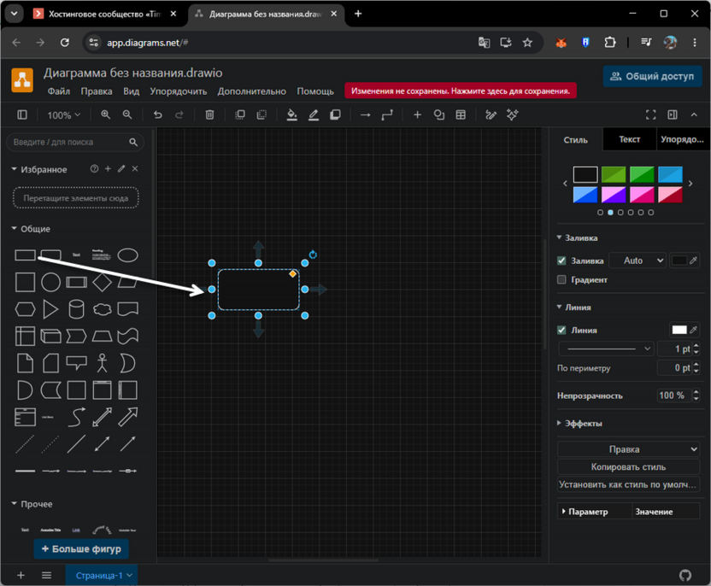
Task: Open the line pattern dropdown
Action: tap(606, 349)
